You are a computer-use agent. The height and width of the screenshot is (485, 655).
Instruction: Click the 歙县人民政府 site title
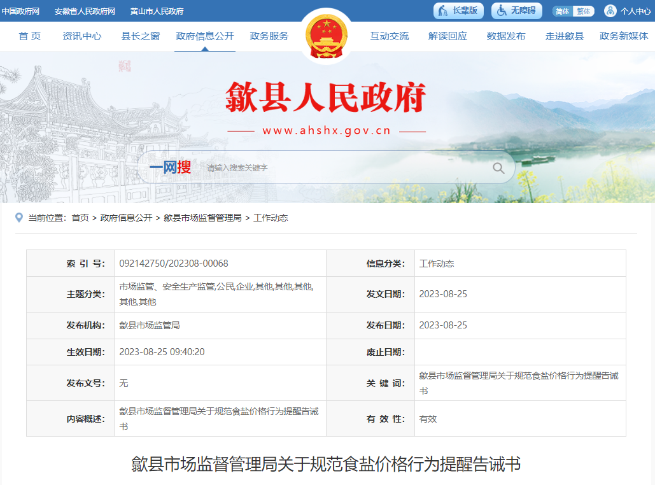[x=326, y=97]
